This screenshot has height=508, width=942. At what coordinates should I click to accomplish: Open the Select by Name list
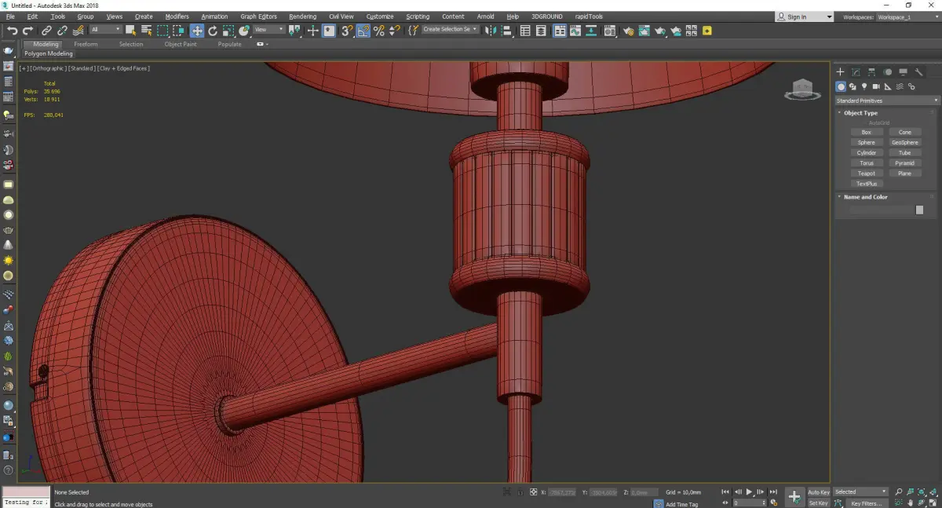[146, 31]
